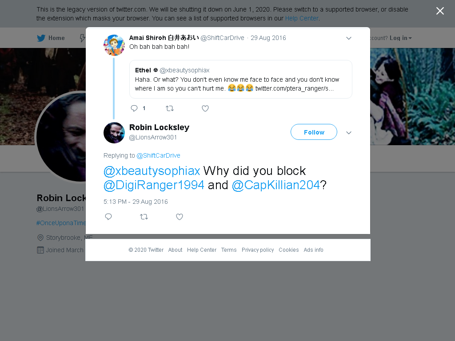Open @xbeautysophiax mention in tweet text
The height and width of the screenshot is (341, 455).
[x=152, y=171]
